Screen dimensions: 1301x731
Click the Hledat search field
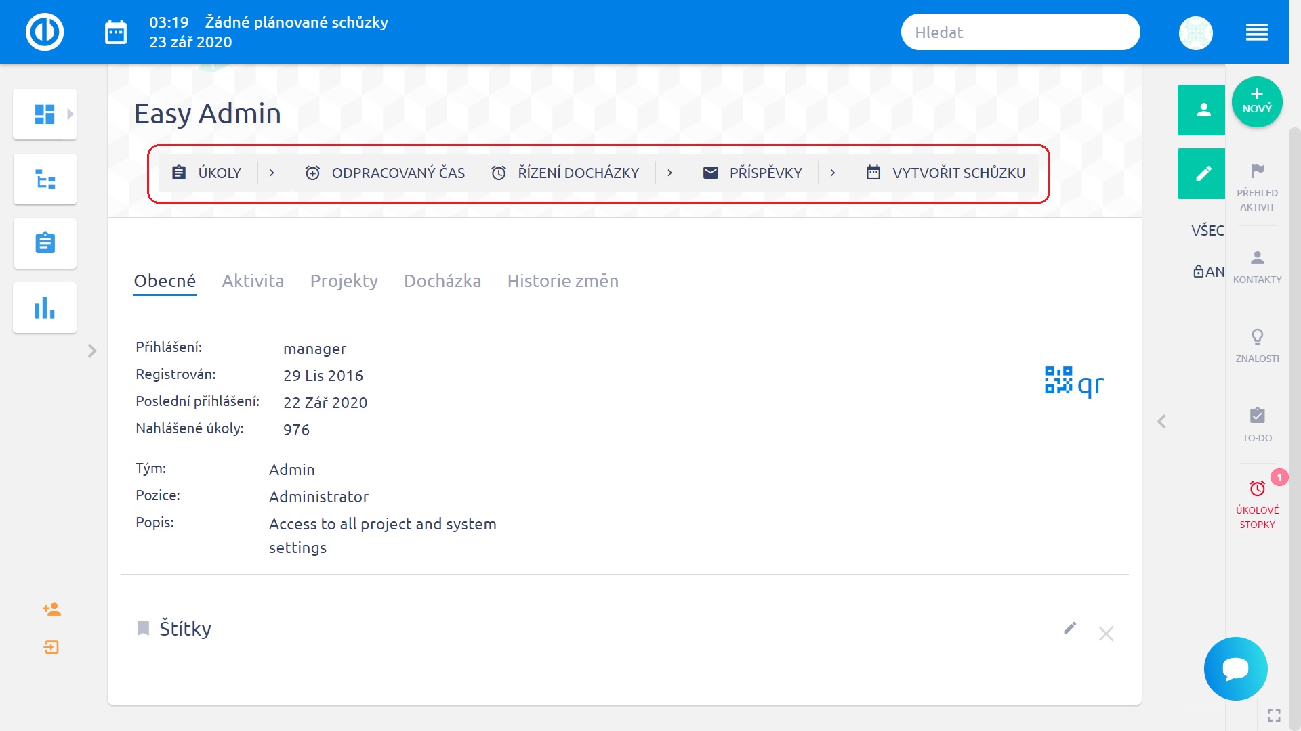(x=1020, y=32)
